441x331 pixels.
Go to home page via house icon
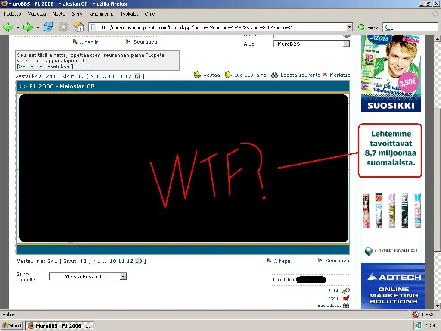[78, 27]
